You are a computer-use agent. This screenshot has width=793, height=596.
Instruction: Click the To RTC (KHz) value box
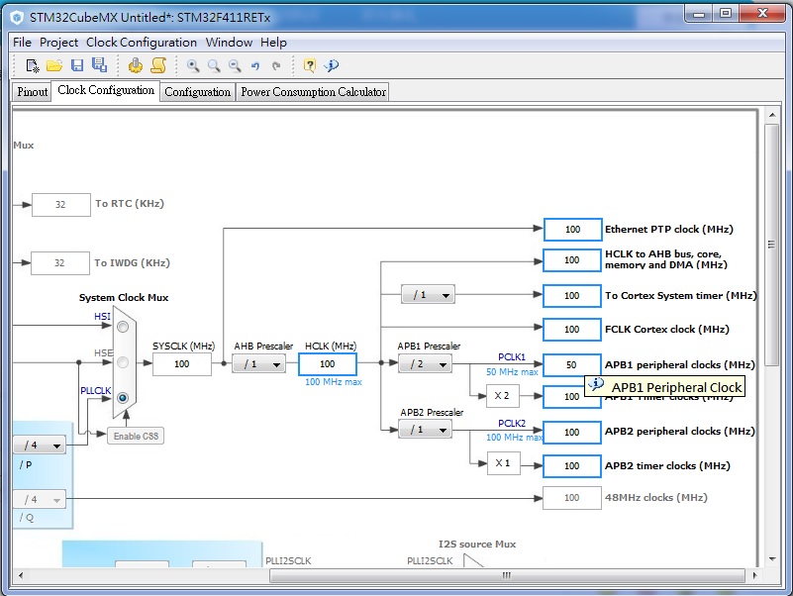click(61, 204)
